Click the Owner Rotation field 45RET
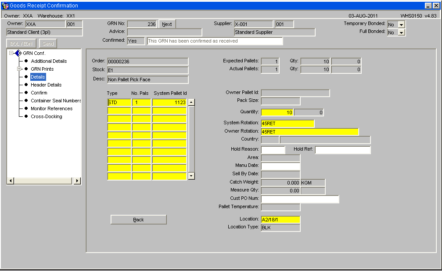Screen dimensions: 442x271 coord(310,132)
